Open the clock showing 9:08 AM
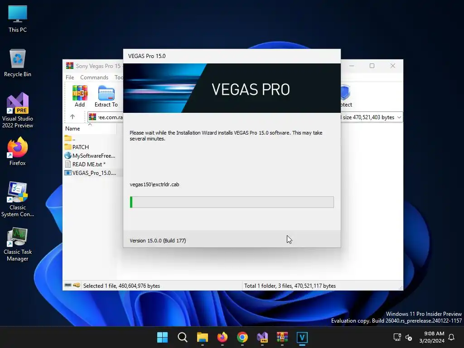 tap(432, 337)
